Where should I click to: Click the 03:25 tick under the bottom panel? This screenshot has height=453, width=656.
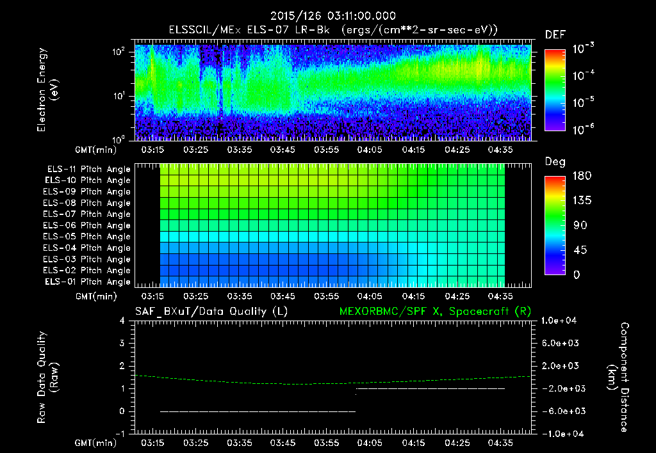[x=195, y=443]
